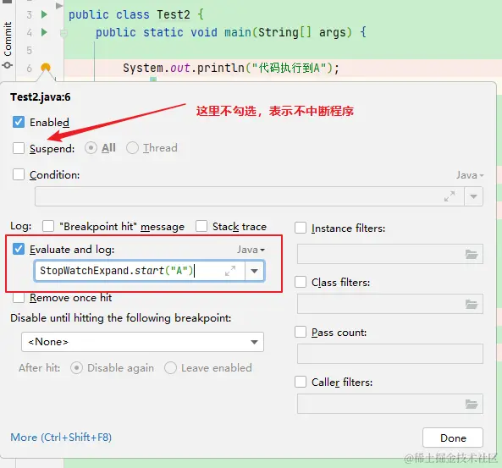Click in the Condition expression field
Viewport: 502px width, 468px height.
pyautogui.click(x=250, y=196)
